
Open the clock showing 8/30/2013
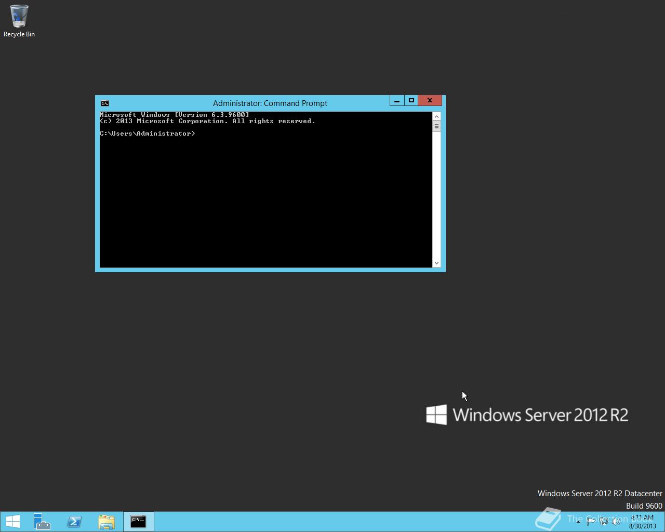click(643, 522)
